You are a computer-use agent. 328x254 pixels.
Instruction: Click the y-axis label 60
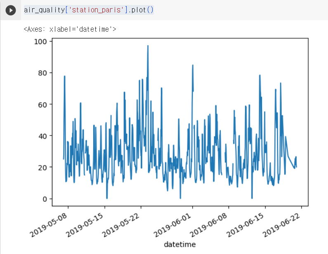pos(42,105)
